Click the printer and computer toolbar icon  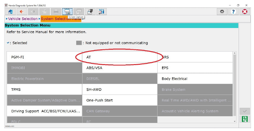point(90,11)
